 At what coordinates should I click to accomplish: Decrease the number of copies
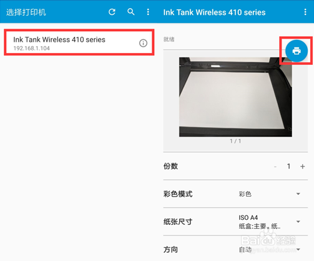(x=275, y=166)
